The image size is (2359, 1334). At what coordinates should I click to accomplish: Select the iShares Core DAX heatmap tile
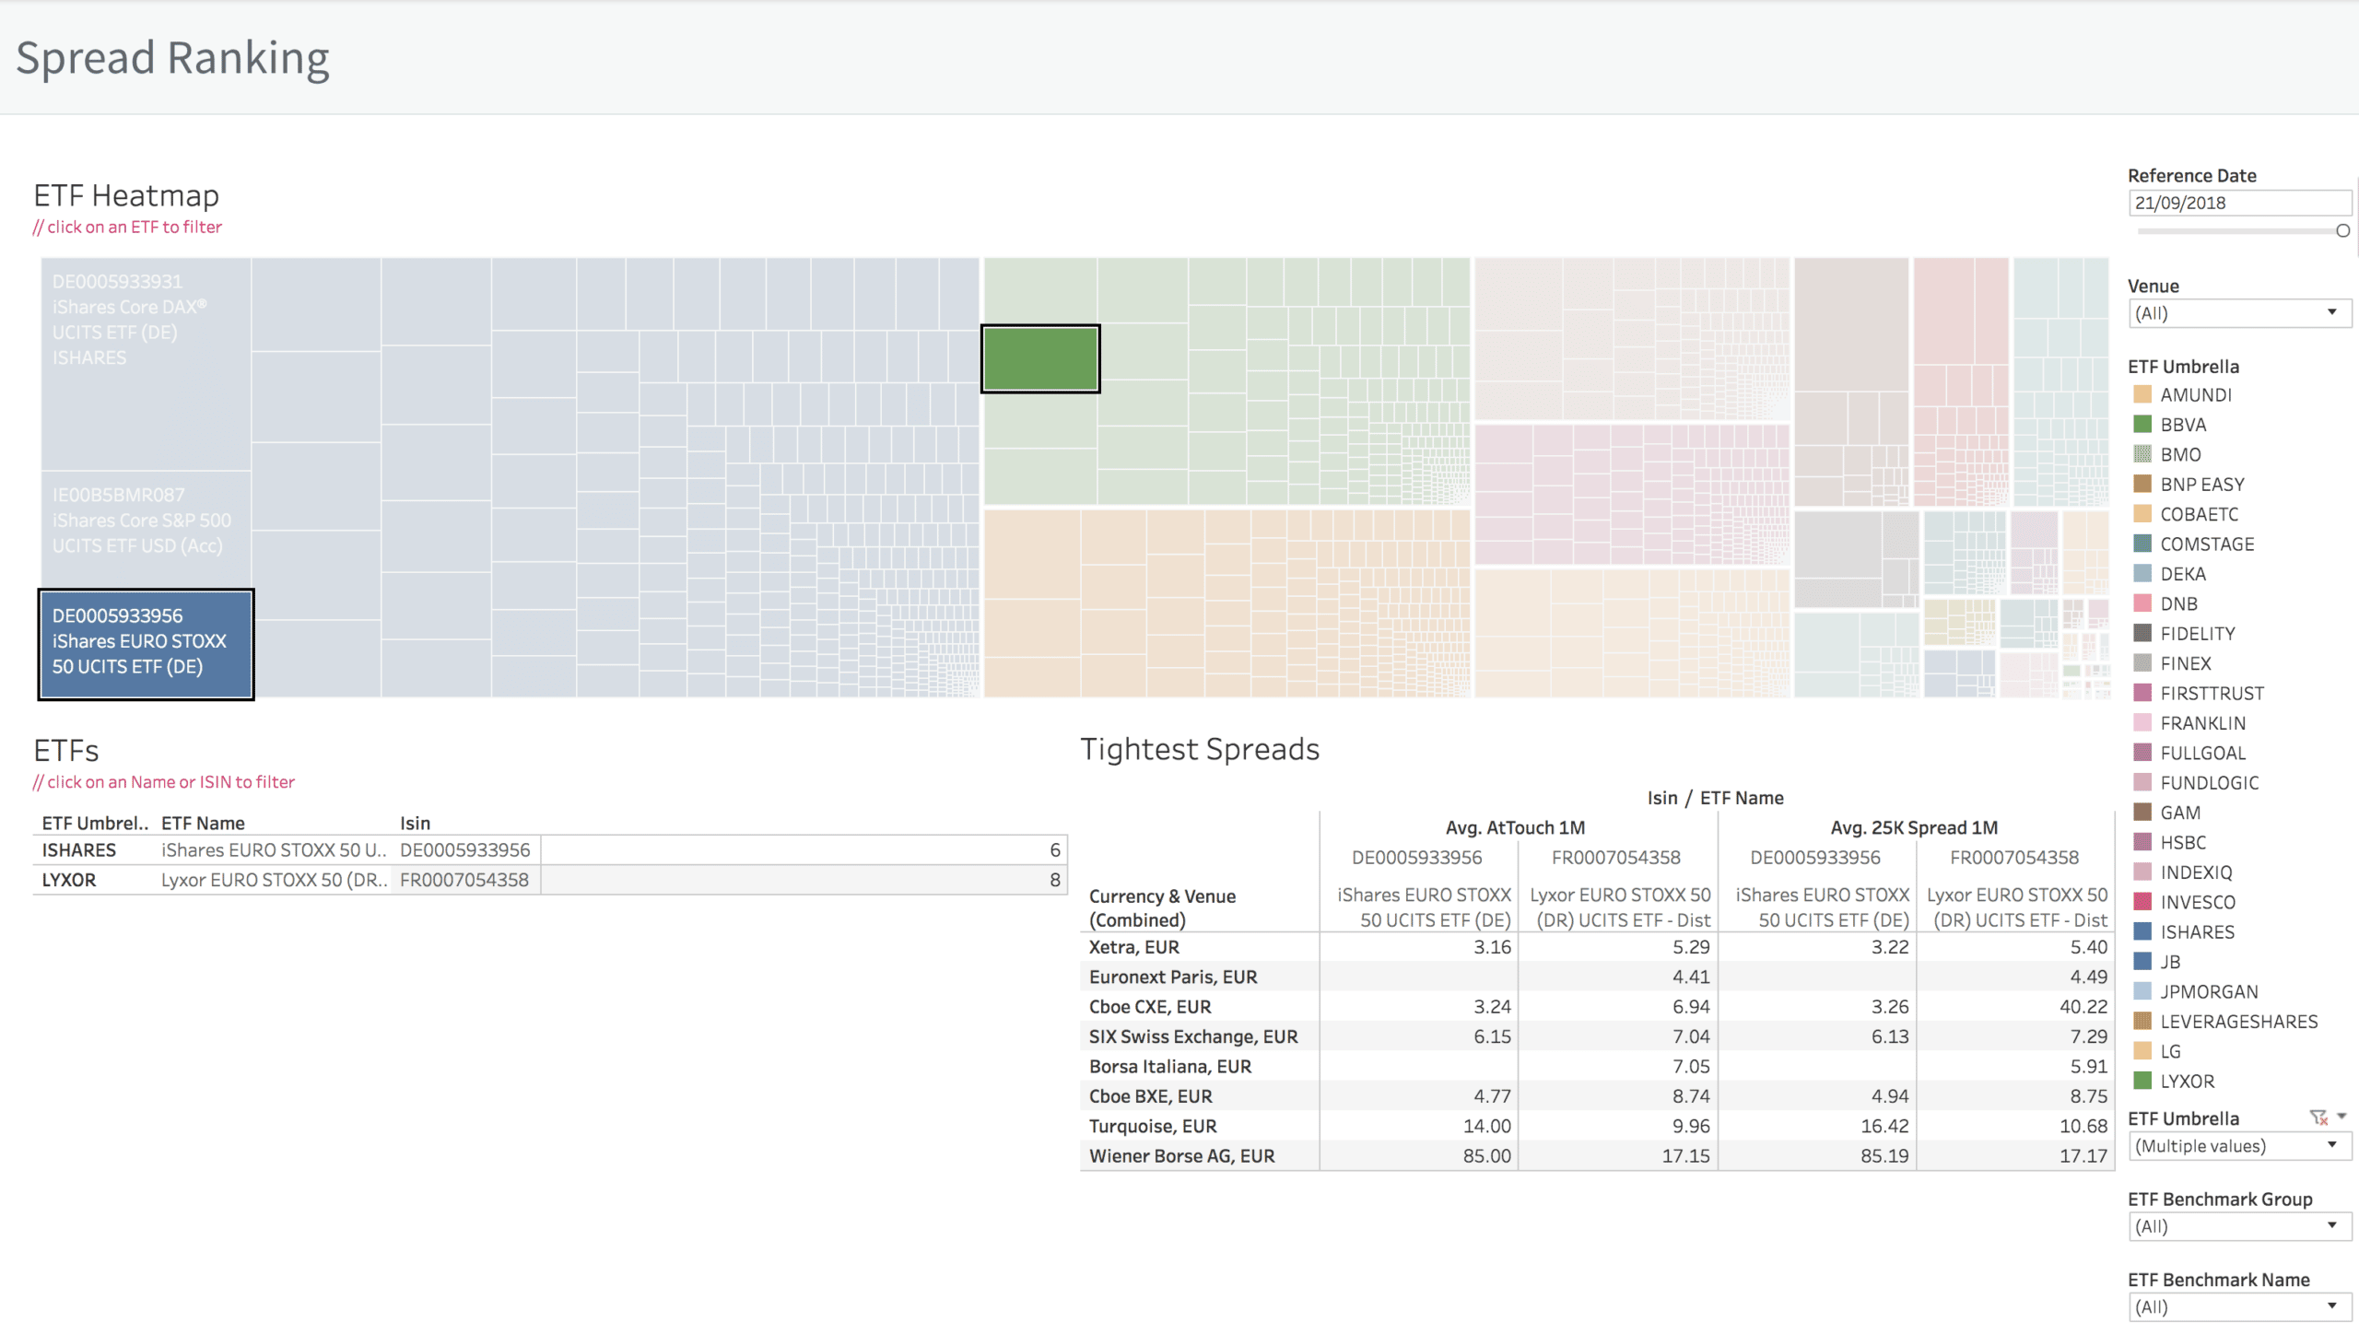click(x=146, y=364)
